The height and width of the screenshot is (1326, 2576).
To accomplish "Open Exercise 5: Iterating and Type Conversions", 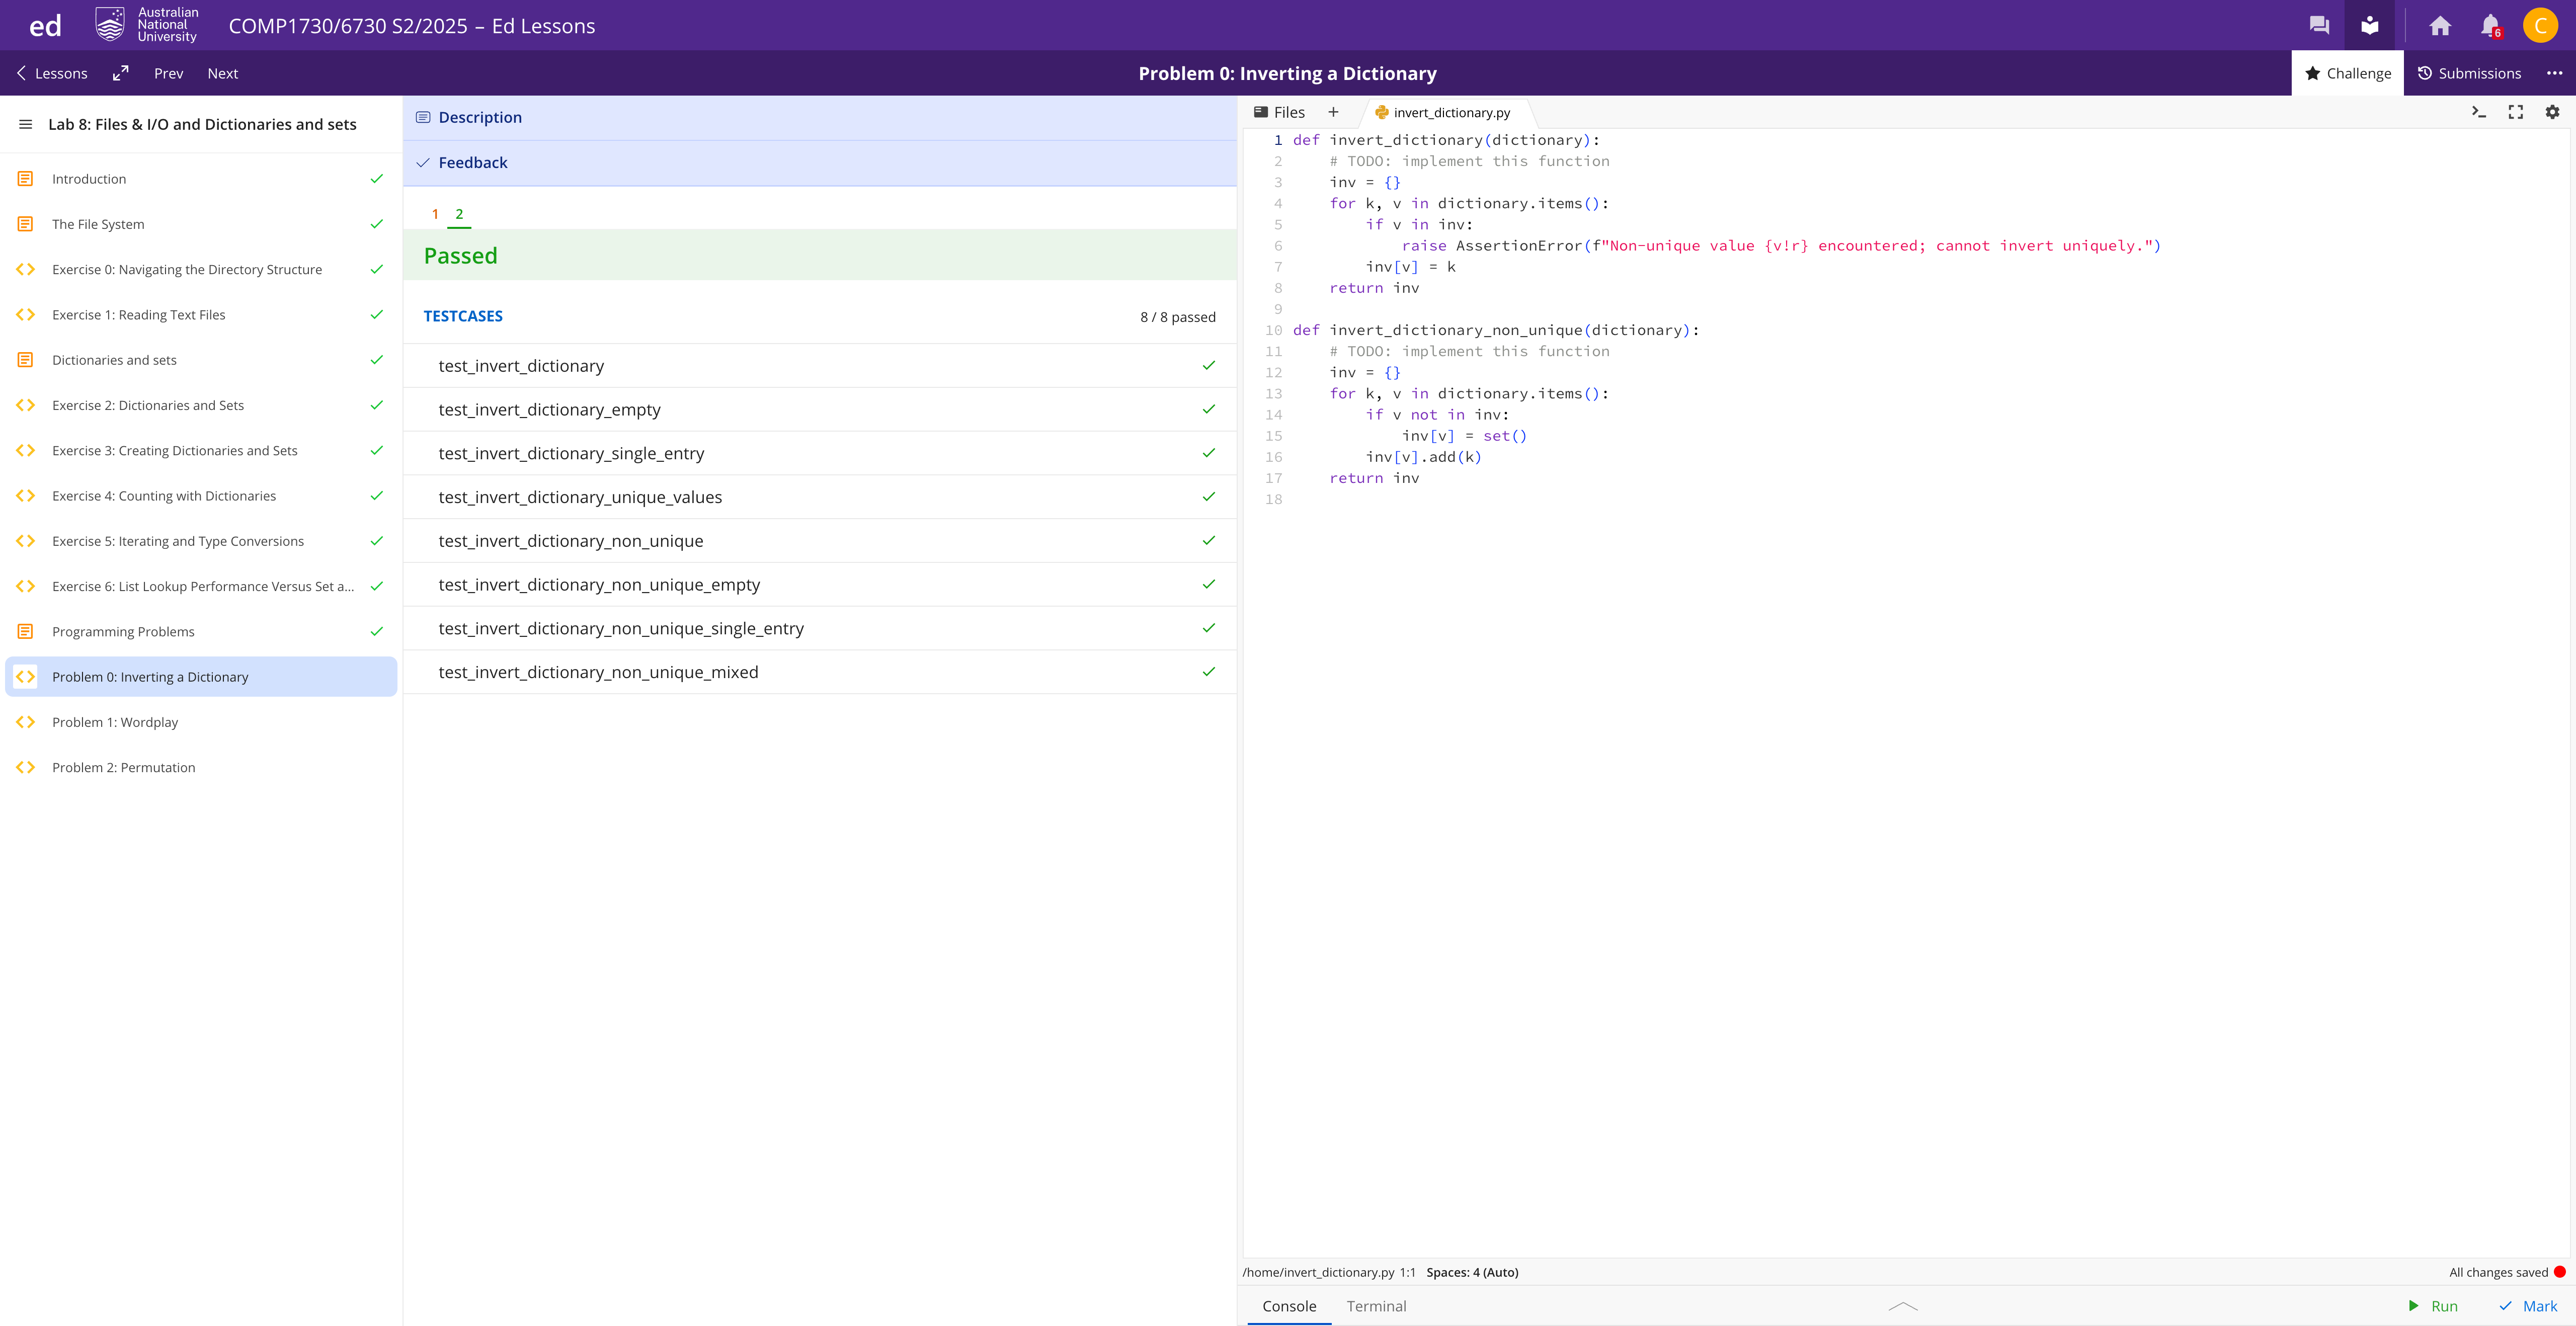I will pyautogui.click(x=201, y=541).
